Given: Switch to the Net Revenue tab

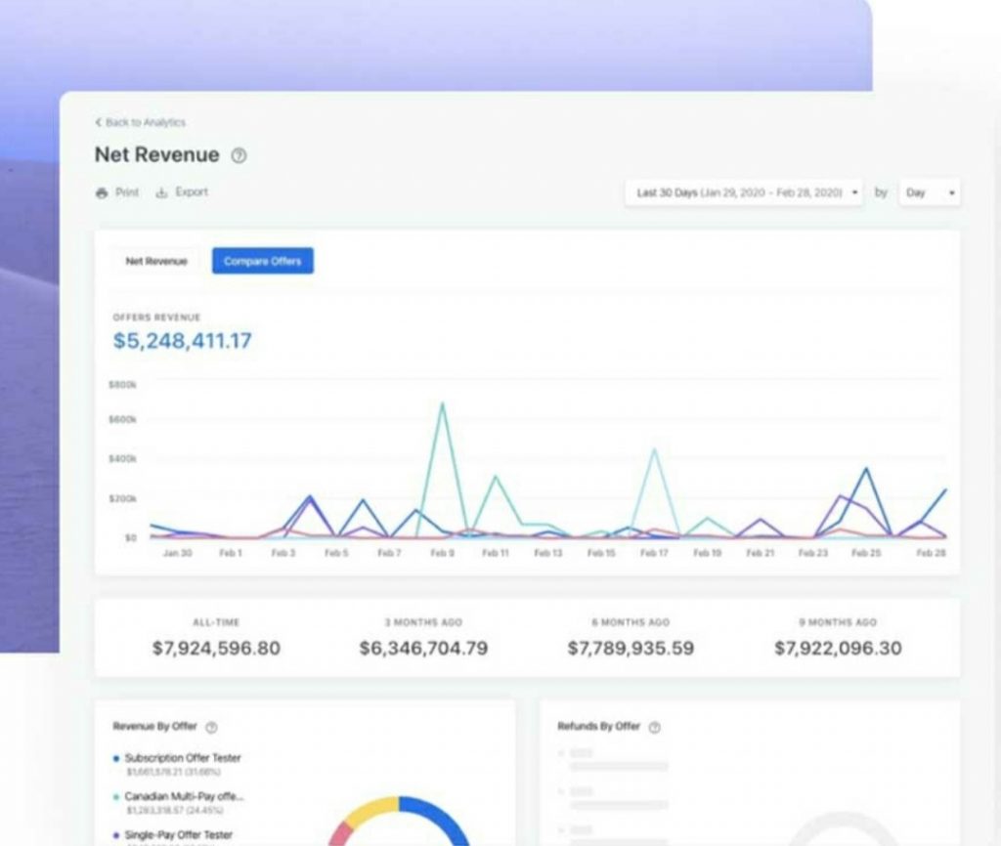Looking at the screenshot, I should [x=156, y=261].
